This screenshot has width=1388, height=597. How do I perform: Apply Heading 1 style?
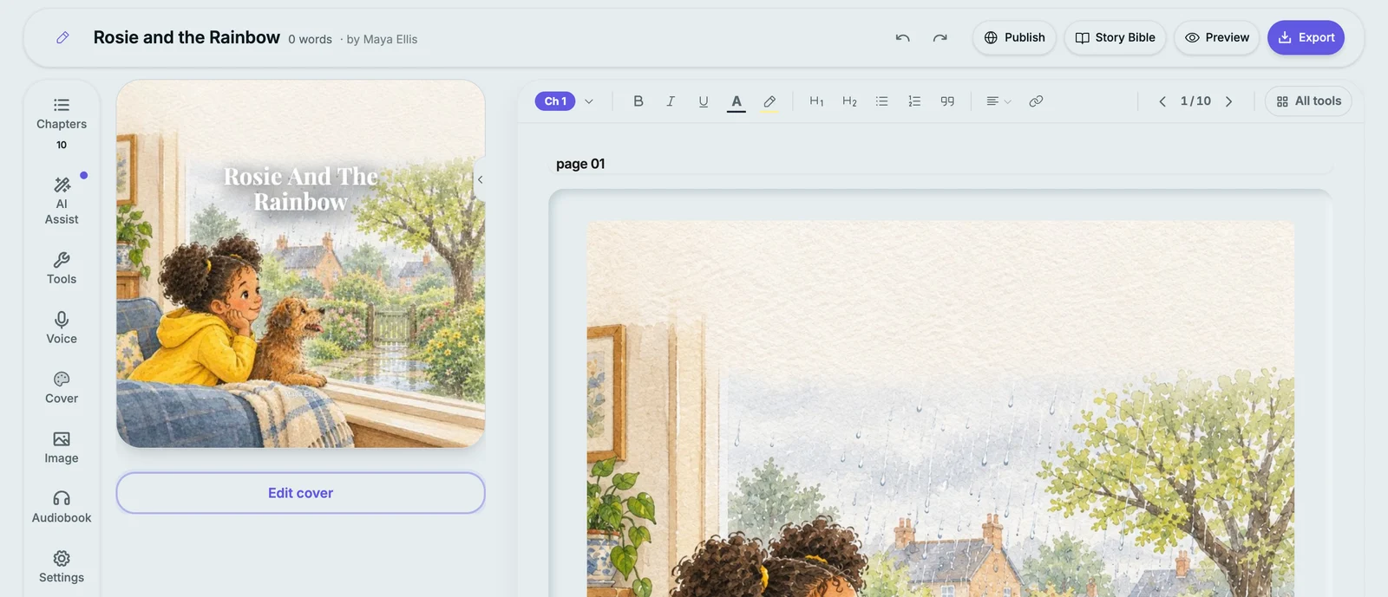coord(816,101)
